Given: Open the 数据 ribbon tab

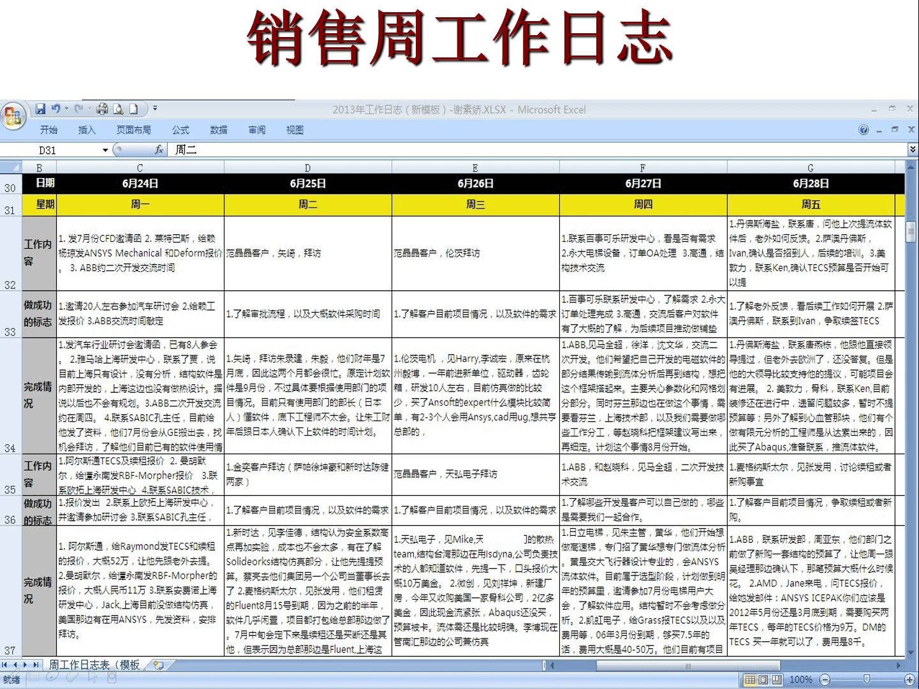Looking at the screenshot, I should coord(219,130).
